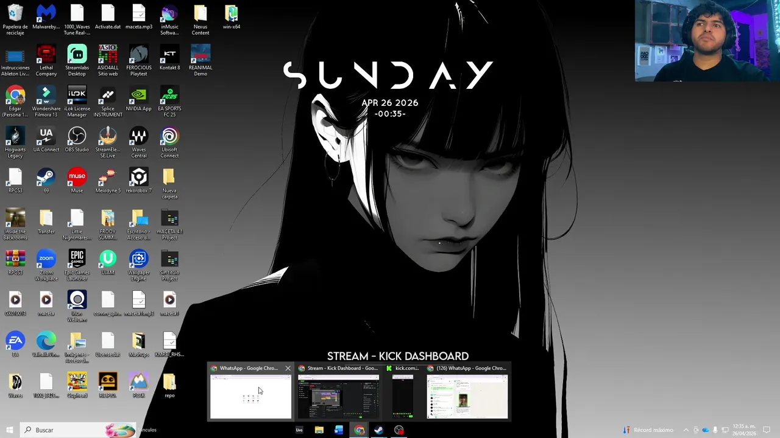The width and height of the screenshot is (780, 438).
Task: Select the GX010013 video file
Action: pos(15,302)
